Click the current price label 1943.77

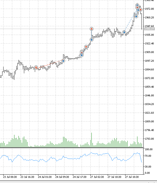[x=149, y=29]
